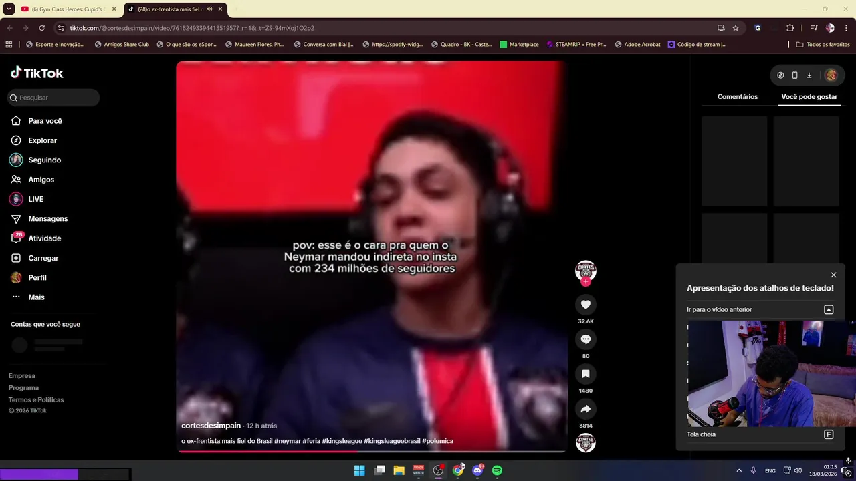Share the video using arrow icon
Screen dimensions: 856x481
[586, 409]
